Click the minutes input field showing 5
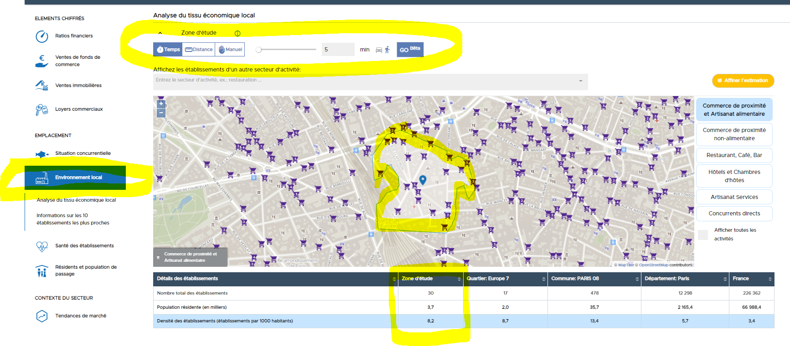Image resolution: width=790 pixels, height=346 pixels. point(338,50)
